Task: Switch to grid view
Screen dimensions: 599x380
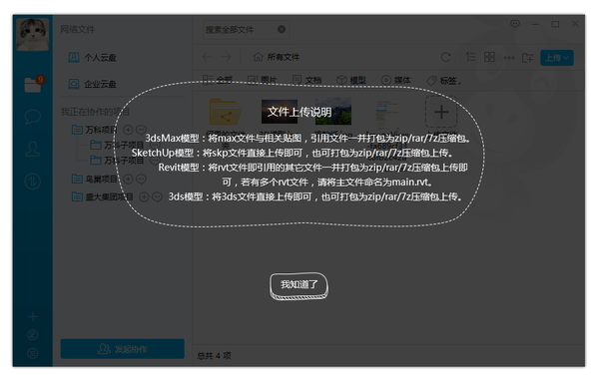Action: pyautogui.click(x=489, y=57)
